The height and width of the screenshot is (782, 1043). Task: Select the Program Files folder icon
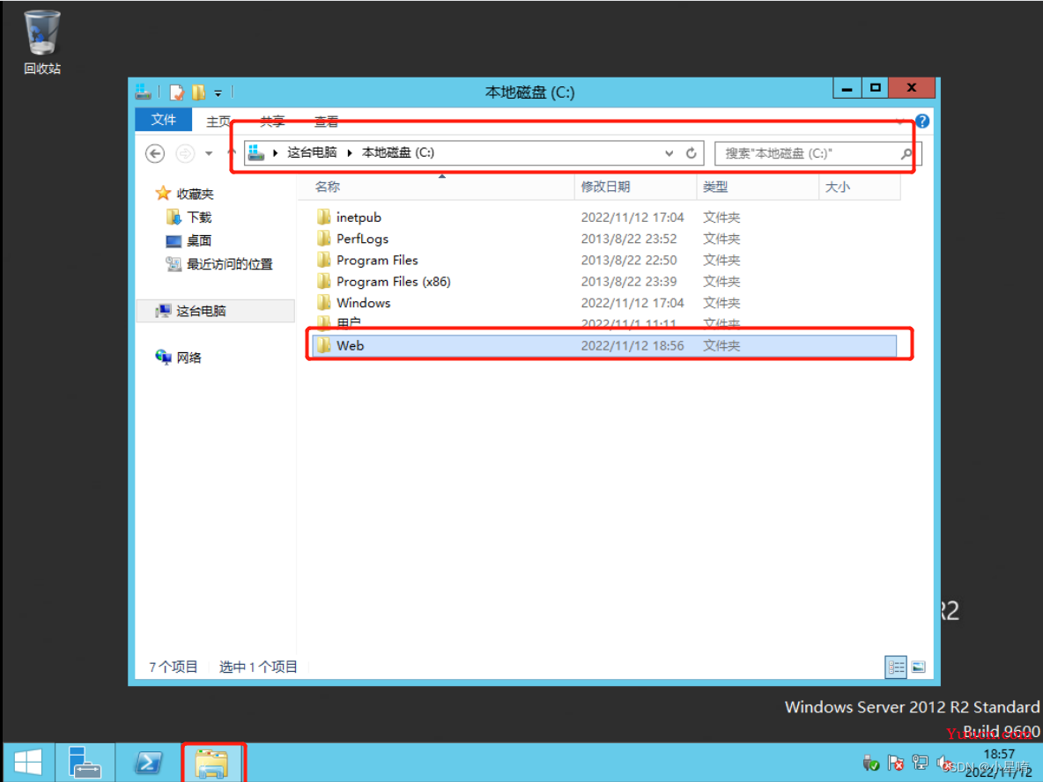click(x=324, y=259)
